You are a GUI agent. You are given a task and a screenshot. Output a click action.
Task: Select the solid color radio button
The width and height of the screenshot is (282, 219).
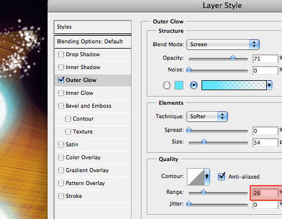(x=167, y=85)
